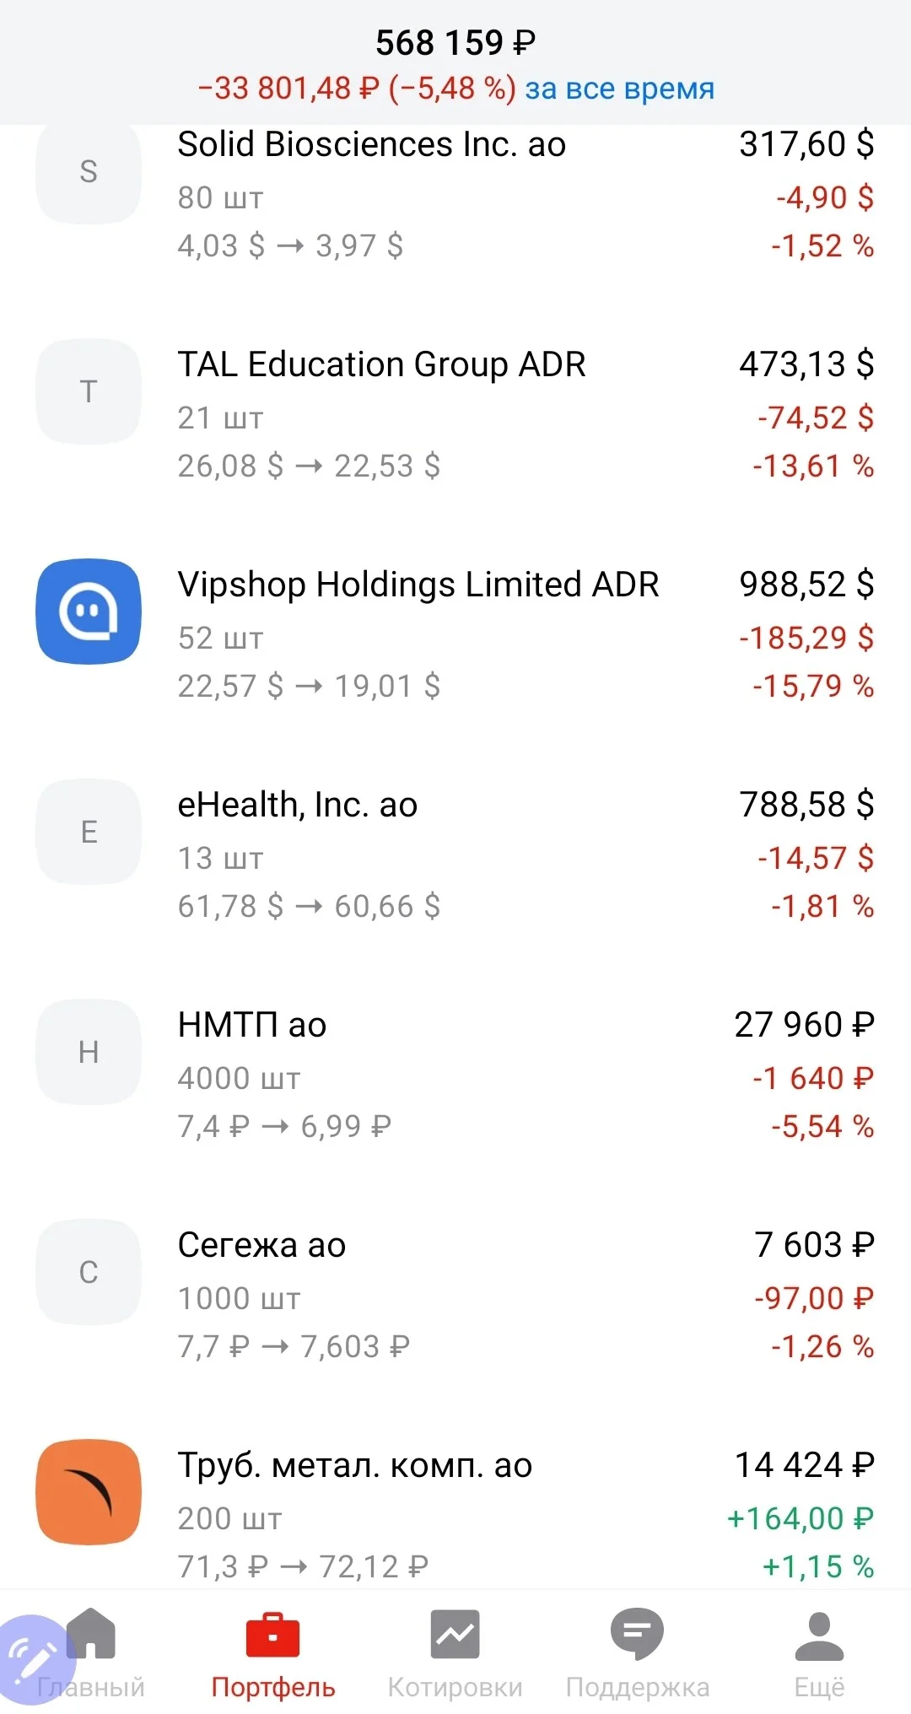This screenshot has width=911, height=1714.
Task: Select the НМТП ао stock row
Action: point(455,1075)
